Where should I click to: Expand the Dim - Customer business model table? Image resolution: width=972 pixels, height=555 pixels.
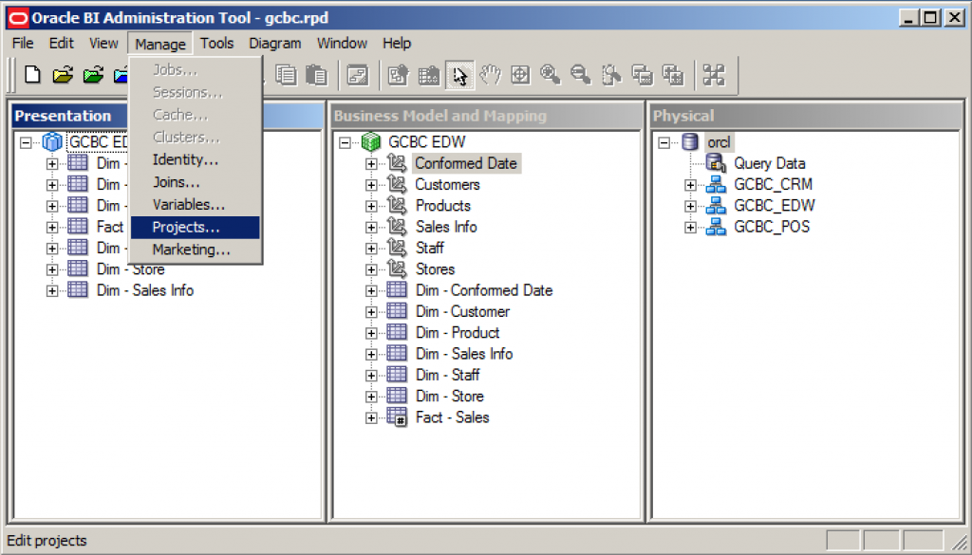coord(370,311)
